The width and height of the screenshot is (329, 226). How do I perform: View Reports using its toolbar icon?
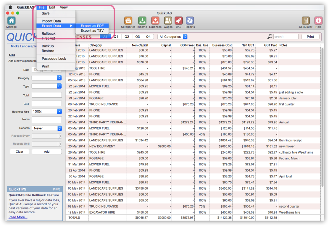click(x=190, y=20)
